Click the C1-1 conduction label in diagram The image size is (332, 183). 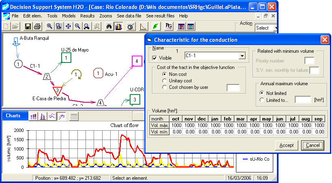pyautogui.click(x=35, y=66)
